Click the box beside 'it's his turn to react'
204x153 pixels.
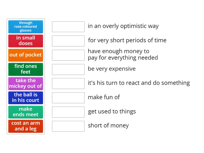(68, 84)
